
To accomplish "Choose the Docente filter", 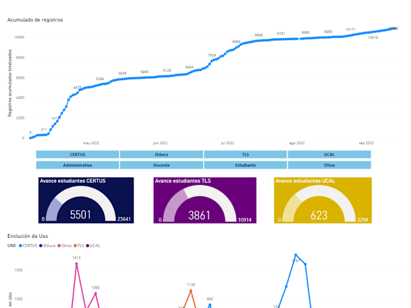I will point(162,165).
